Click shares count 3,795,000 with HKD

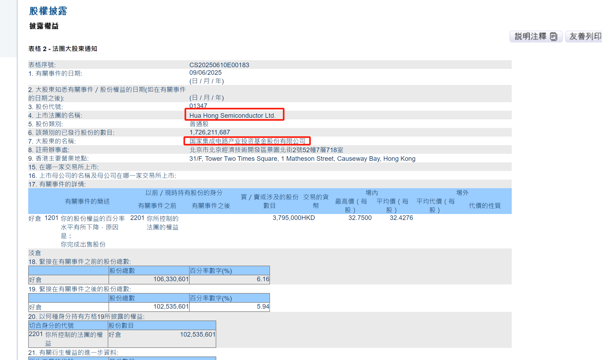tap(294, 218)
